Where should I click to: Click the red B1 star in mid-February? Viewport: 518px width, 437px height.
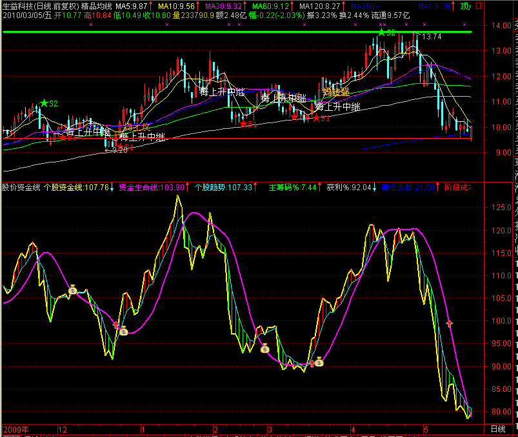(243, 124)
